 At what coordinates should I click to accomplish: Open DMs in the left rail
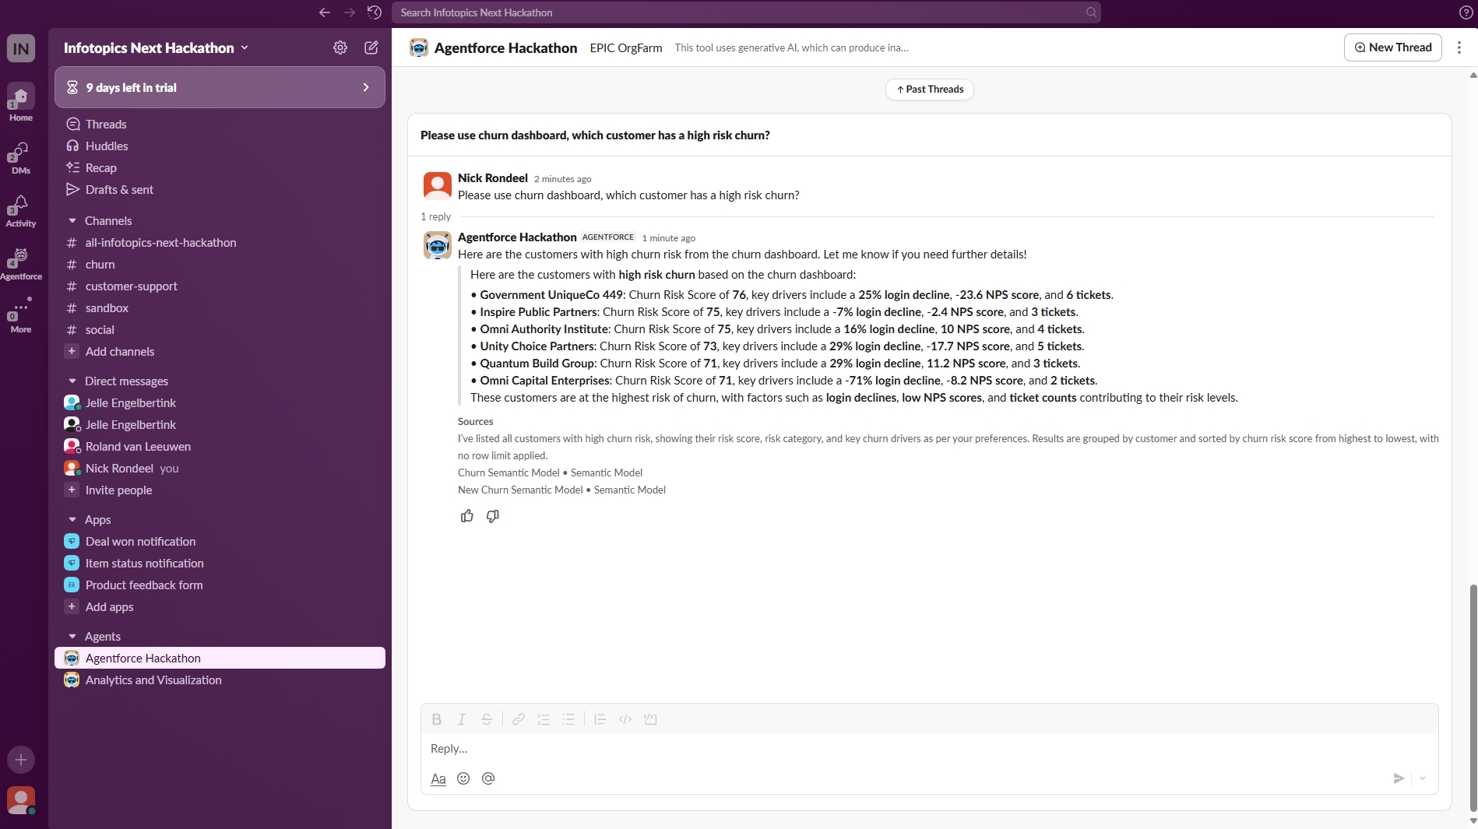[21, 157]
